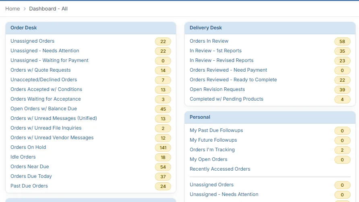Open Orders In Review

click(x=209, y=41)
